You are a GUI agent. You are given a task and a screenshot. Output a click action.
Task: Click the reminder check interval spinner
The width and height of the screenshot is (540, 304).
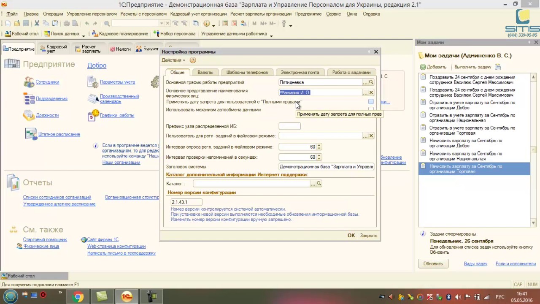point(319,157)
